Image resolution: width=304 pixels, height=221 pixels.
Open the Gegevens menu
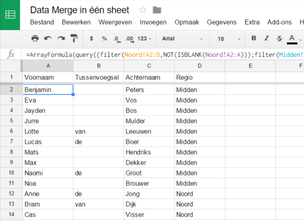tap(222, 22)
